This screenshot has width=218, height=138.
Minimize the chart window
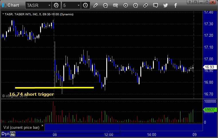[x=201, y=2]
